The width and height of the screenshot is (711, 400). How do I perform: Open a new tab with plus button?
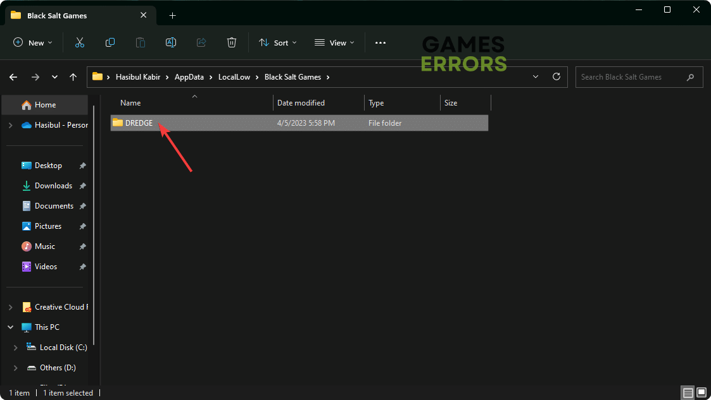[x=172, y=15]
